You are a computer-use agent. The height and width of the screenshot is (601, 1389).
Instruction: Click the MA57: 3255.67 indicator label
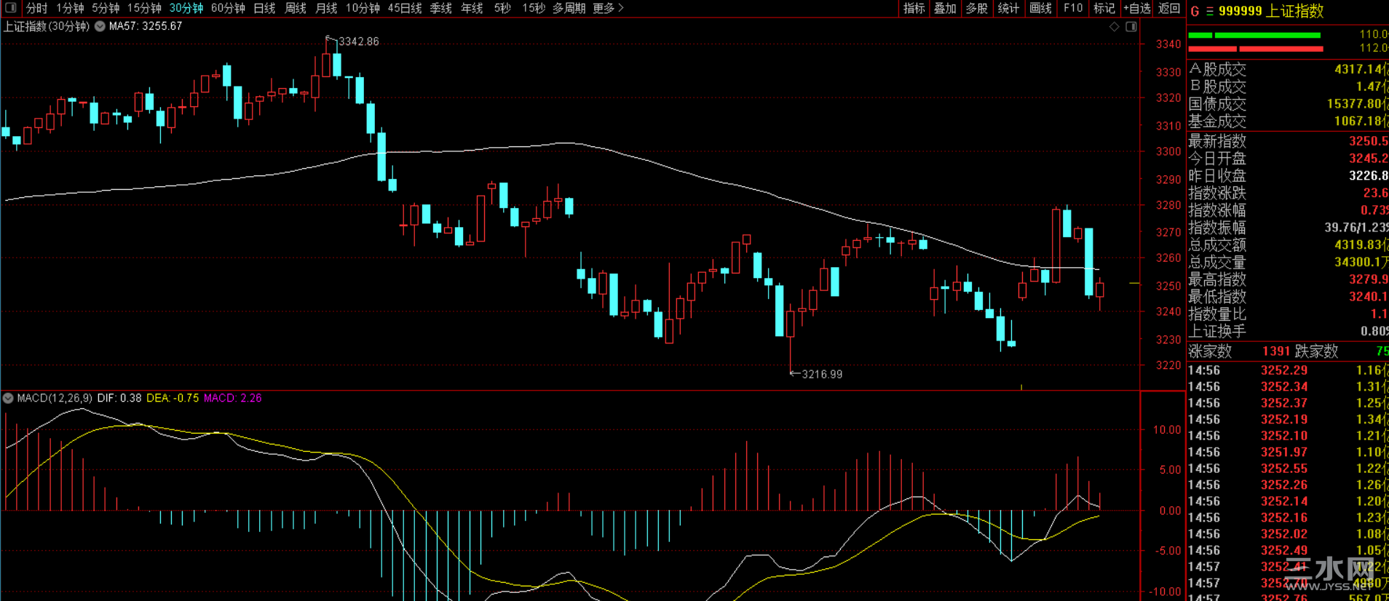click(x=146, y=26)
